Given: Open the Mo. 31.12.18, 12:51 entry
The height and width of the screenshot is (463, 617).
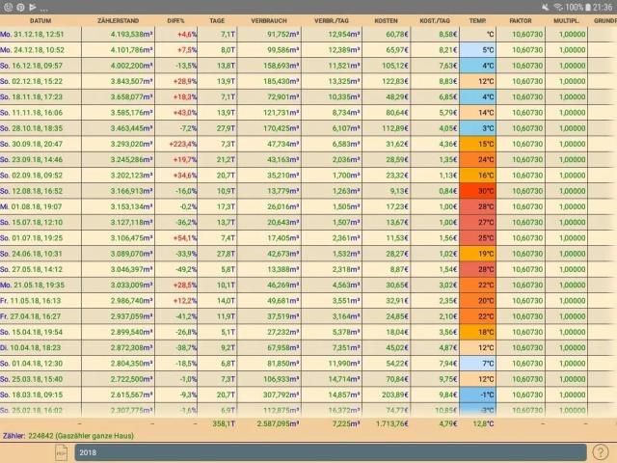Looking at the screenshot, I should (x=39, y=34).
